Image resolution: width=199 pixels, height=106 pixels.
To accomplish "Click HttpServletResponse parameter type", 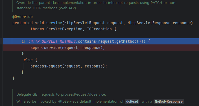I will (149, 23).
